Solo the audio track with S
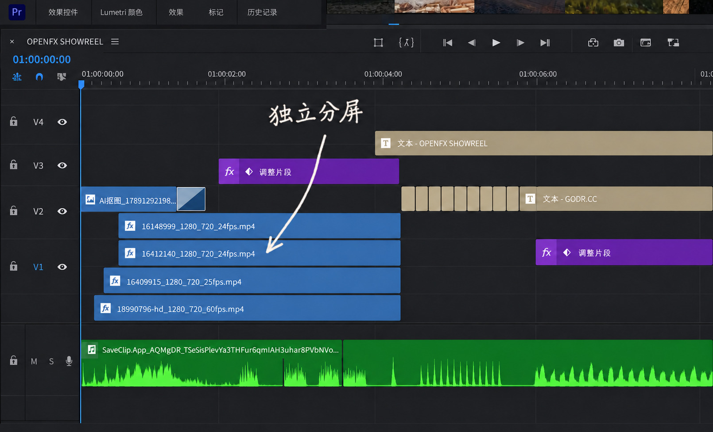Viewport: 713px width, 432px height. 51,361
